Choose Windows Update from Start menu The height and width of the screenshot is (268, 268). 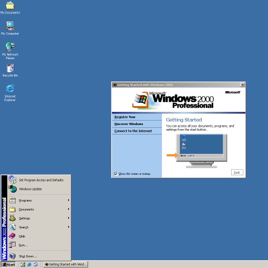click(x=39, y=189)
